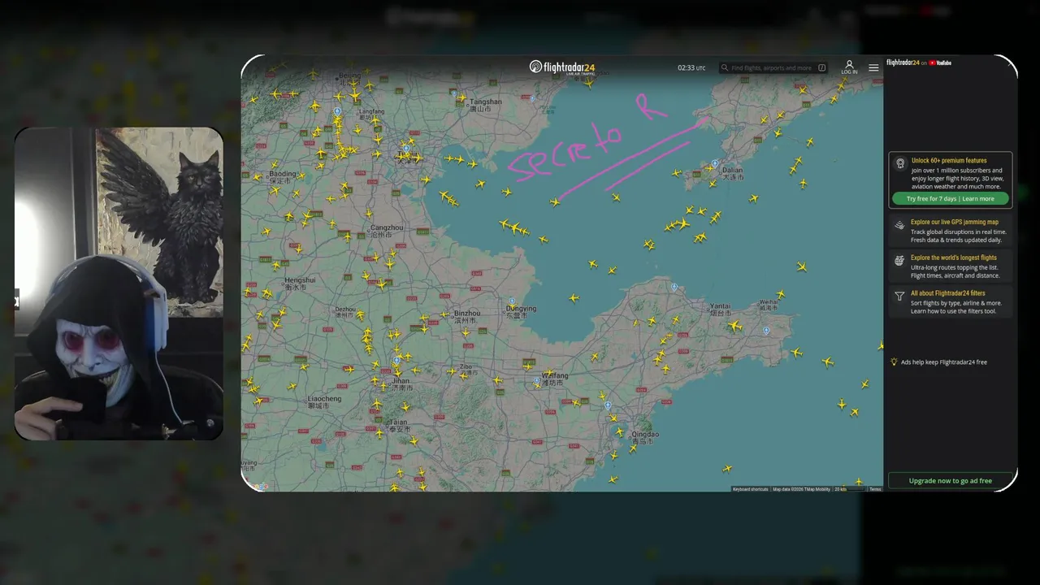Click Try free for 7 days button
The width and height of the screenshot is (1040, 585).
(x=950, y=198)
